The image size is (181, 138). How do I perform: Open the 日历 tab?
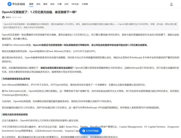pos(67,4)
